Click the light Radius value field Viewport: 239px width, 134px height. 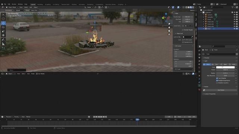(226, 73)
